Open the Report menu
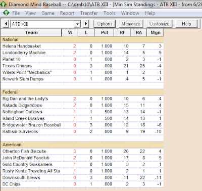Viewport: 202px width, 191px height. (67, 13)
